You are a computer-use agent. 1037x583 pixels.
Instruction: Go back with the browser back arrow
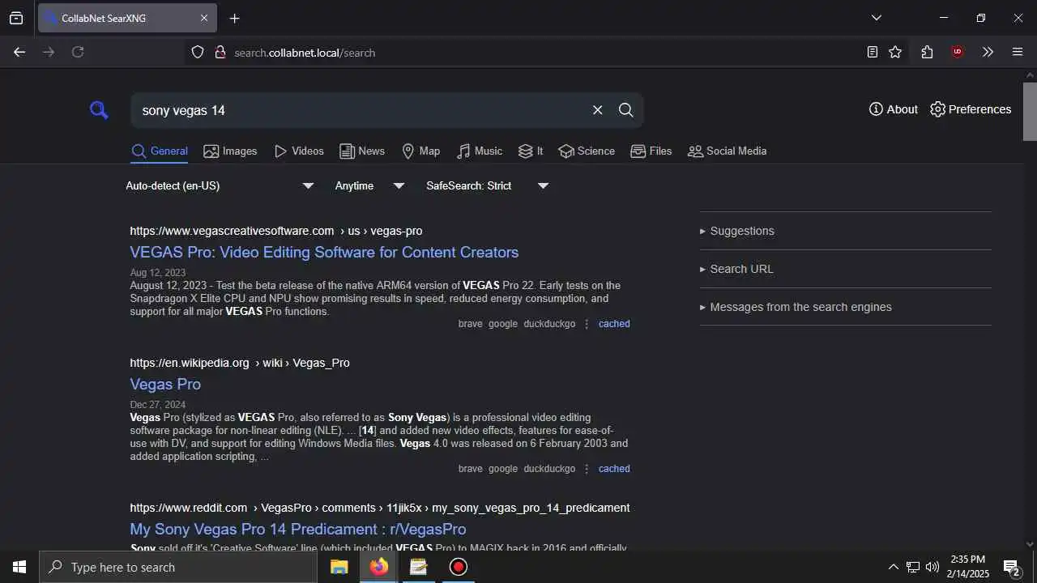coord(19,52)
